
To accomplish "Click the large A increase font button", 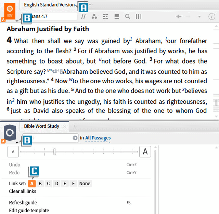I will 145,152.
